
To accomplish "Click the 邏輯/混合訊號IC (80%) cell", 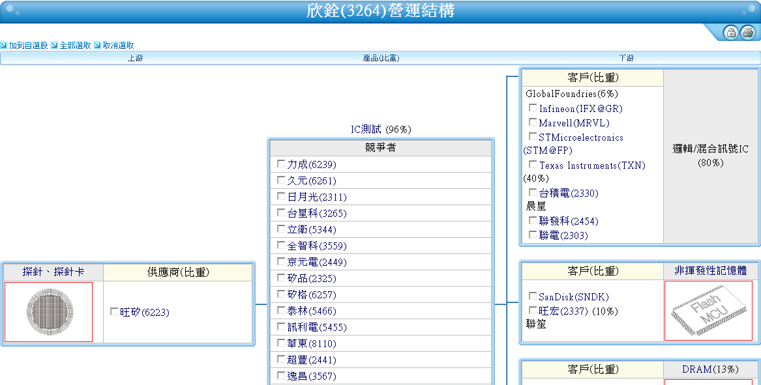I will [x=711, y=156].
